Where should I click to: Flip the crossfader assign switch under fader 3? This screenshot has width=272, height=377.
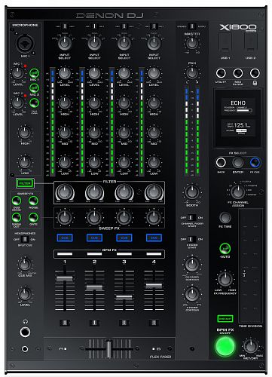click(x=124, y=323)
